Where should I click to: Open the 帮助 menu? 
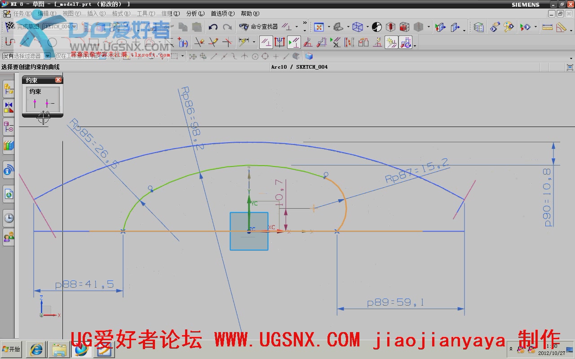250,13
